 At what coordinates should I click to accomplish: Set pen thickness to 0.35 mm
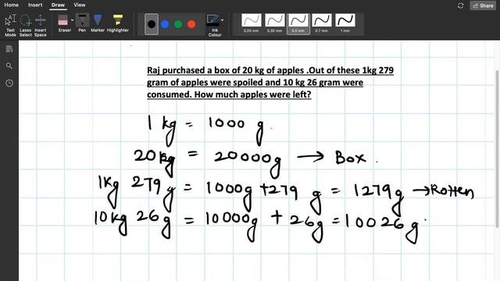pos(274,23)
